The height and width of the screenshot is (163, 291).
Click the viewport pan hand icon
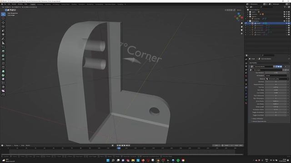241,27
